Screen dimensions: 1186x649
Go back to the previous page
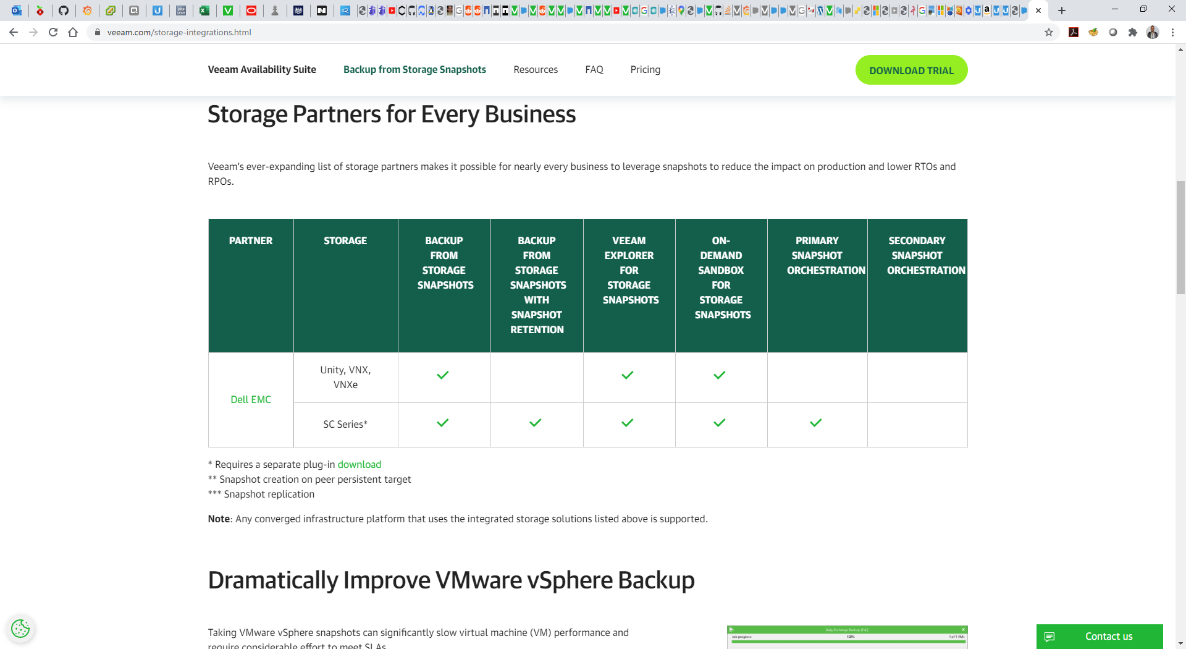coord(14,32)
